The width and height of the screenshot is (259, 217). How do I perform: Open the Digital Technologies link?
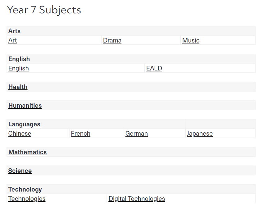[x=137, y=199]
